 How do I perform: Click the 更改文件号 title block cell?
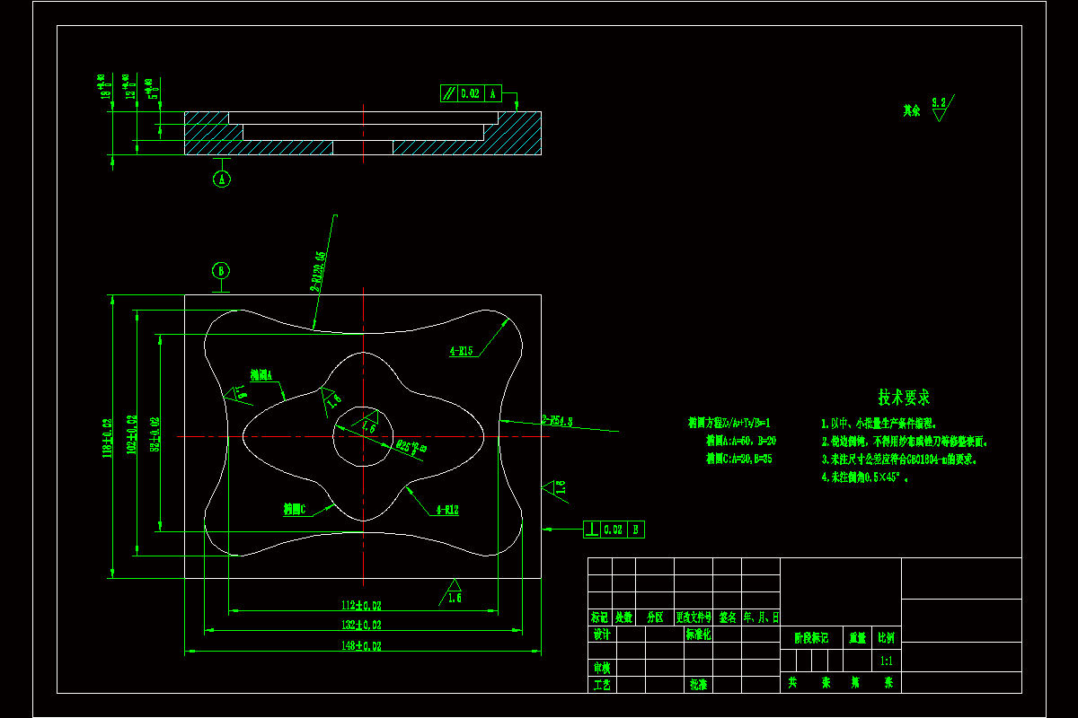[x=694, y=617]
